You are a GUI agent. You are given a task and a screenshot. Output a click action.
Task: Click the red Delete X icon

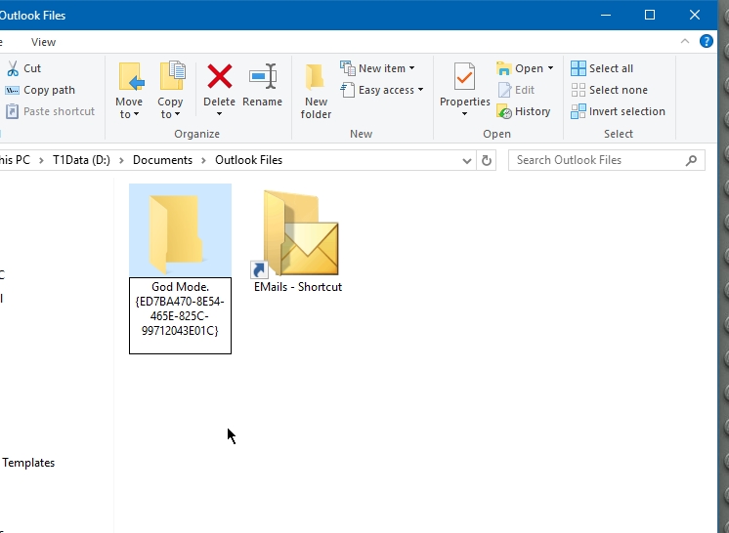(x=219, y=77)
